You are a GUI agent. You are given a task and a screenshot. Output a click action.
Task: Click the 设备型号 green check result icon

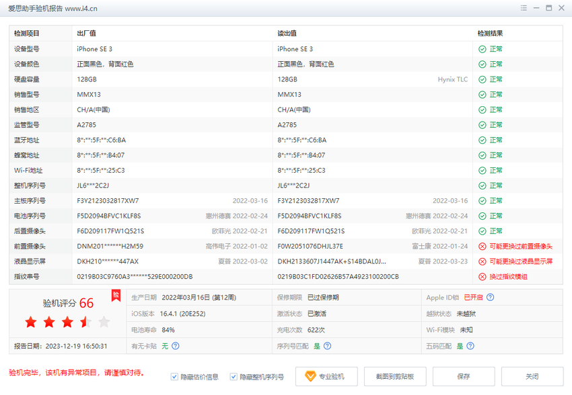click(x=482, y=49)
